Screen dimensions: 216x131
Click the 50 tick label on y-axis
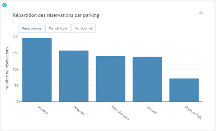(x=16, y=85)
